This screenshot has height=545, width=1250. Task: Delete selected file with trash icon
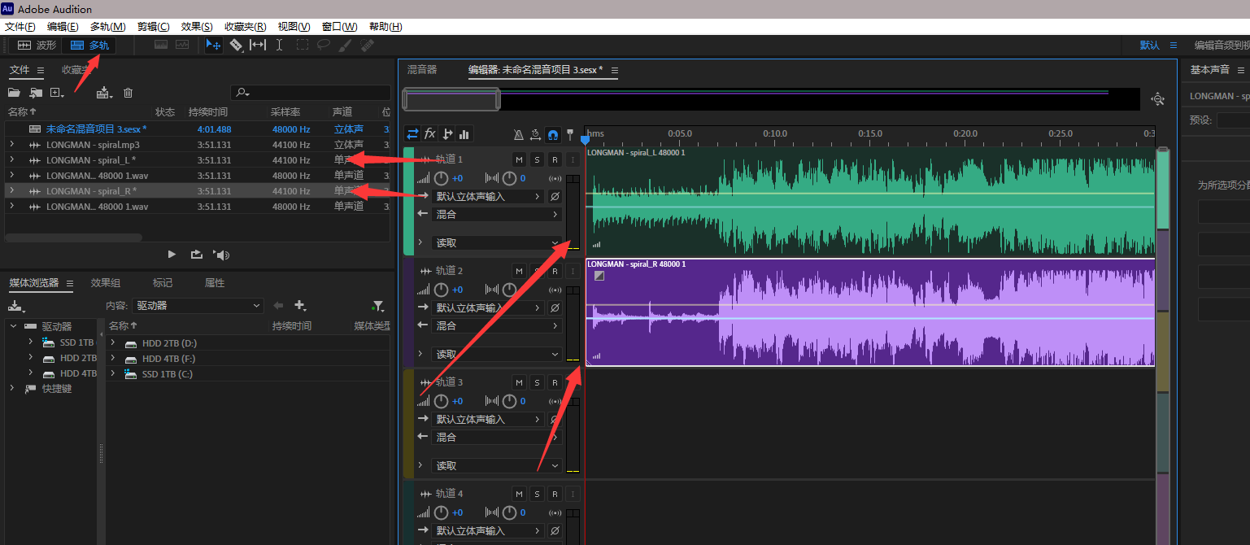128,93
